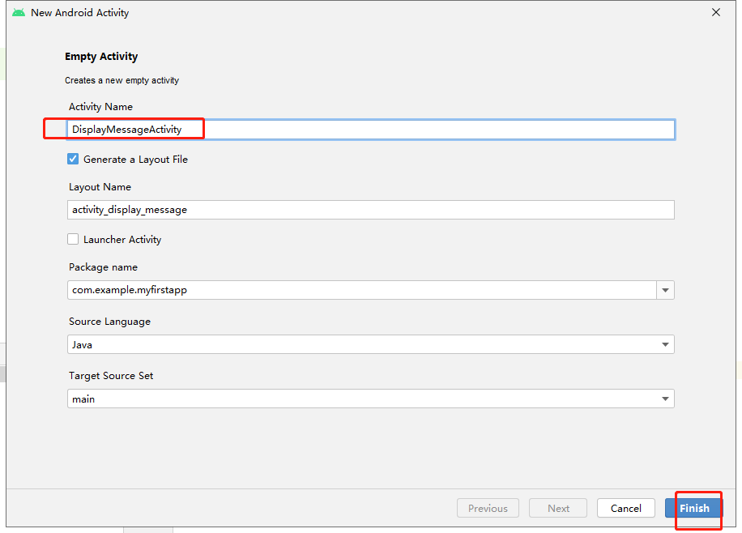Cancel the New Android Activity wizard
Screen dimensions: 742x533
625,508
